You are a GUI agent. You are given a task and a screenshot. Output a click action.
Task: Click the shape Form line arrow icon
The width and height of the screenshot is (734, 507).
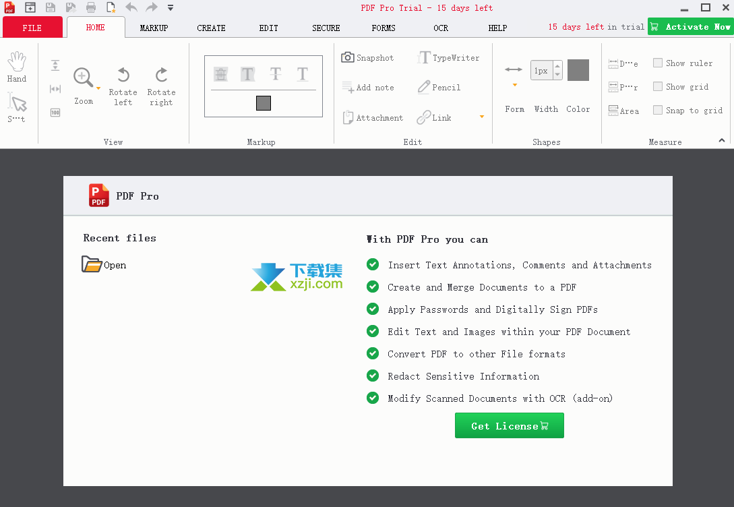click(514, 69)
